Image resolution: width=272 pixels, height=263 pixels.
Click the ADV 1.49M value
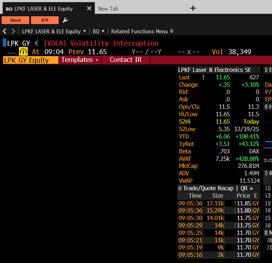(251, 173)
